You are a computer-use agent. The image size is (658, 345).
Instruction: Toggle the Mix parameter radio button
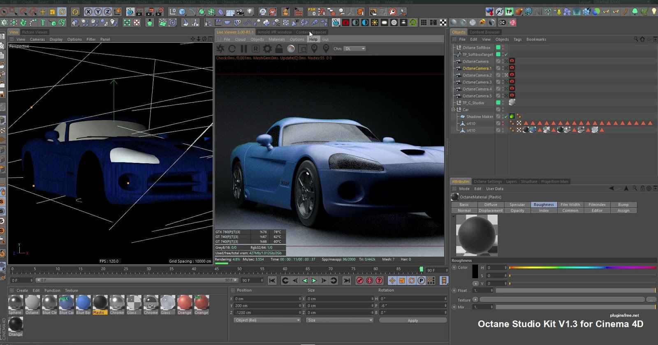[x=454, y=307]
